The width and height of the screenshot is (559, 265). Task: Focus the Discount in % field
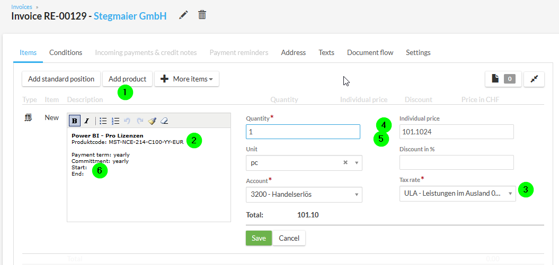point(457,162)
